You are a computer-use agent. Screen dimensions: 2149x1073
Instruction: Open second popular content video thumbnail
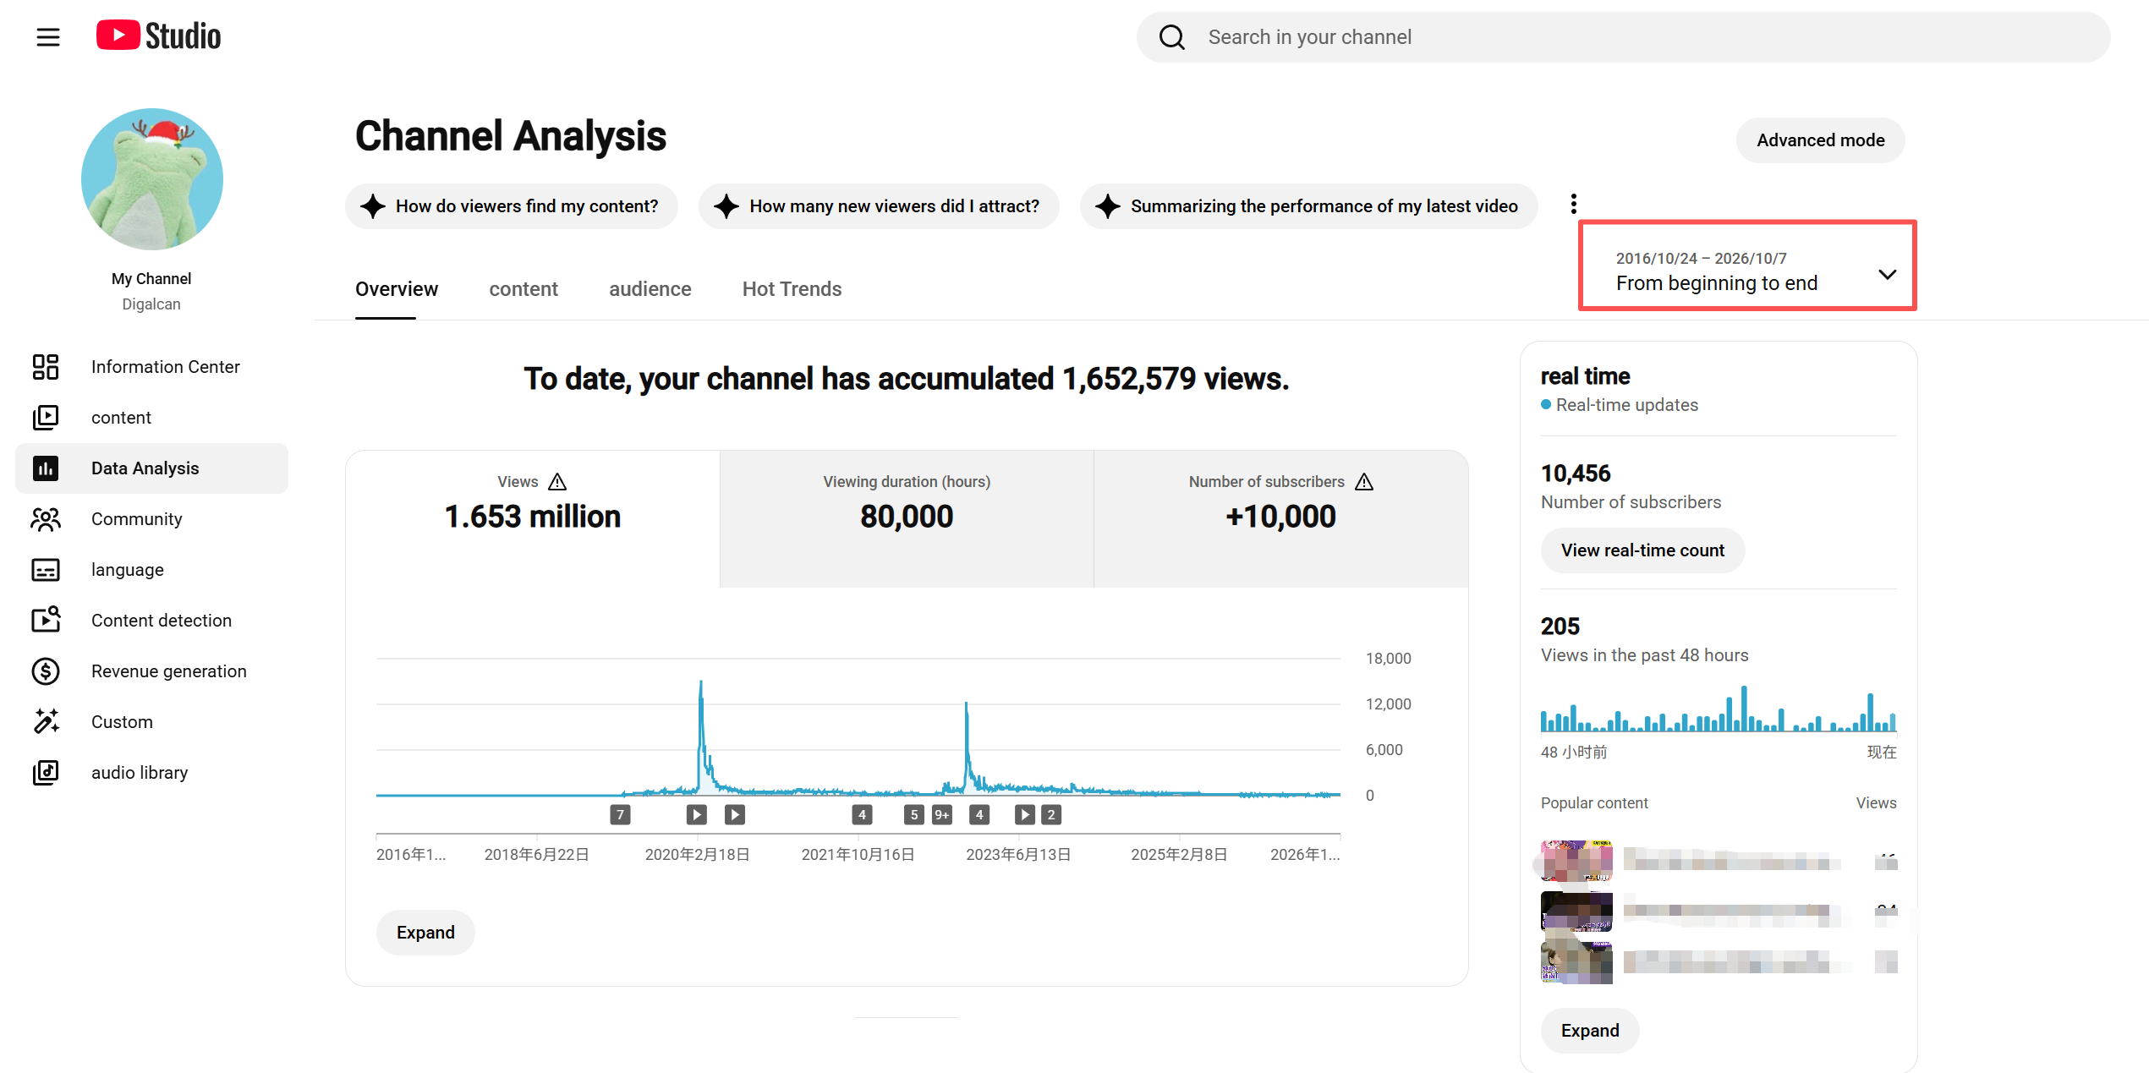click(x=1576, y=912)
